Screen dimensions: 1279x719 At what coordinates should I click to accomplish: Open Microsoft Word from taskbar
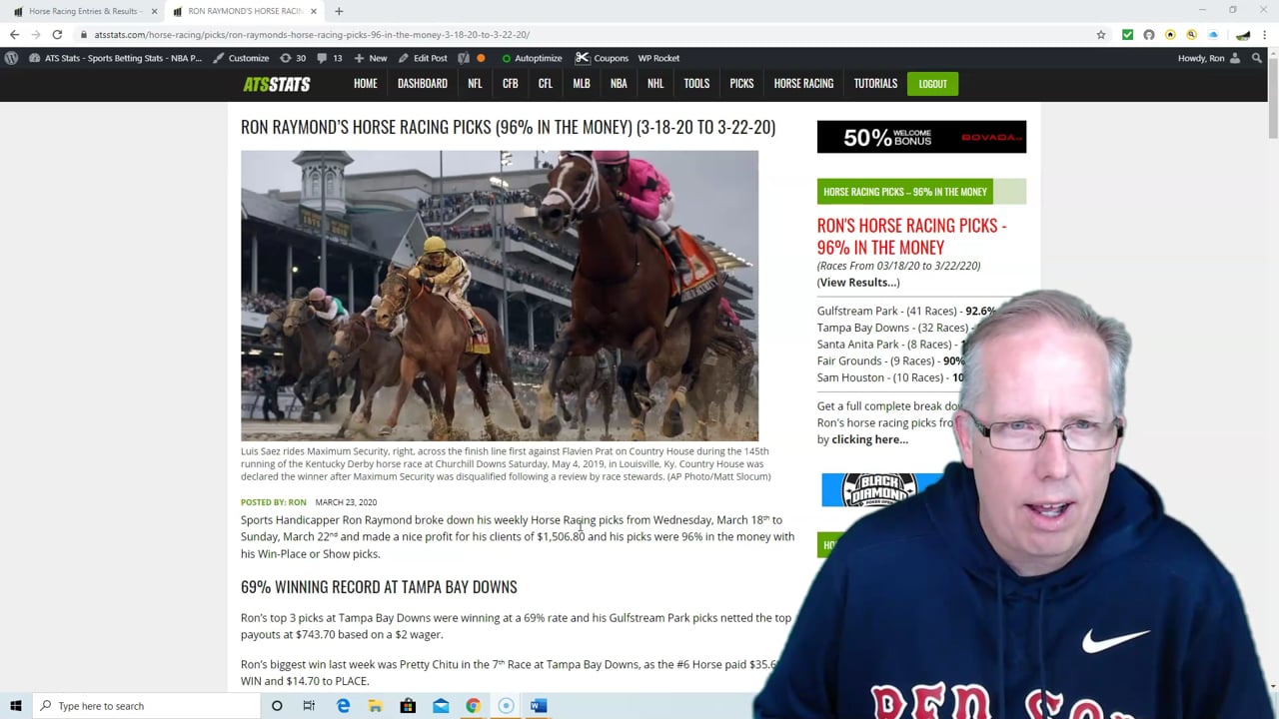539,706
